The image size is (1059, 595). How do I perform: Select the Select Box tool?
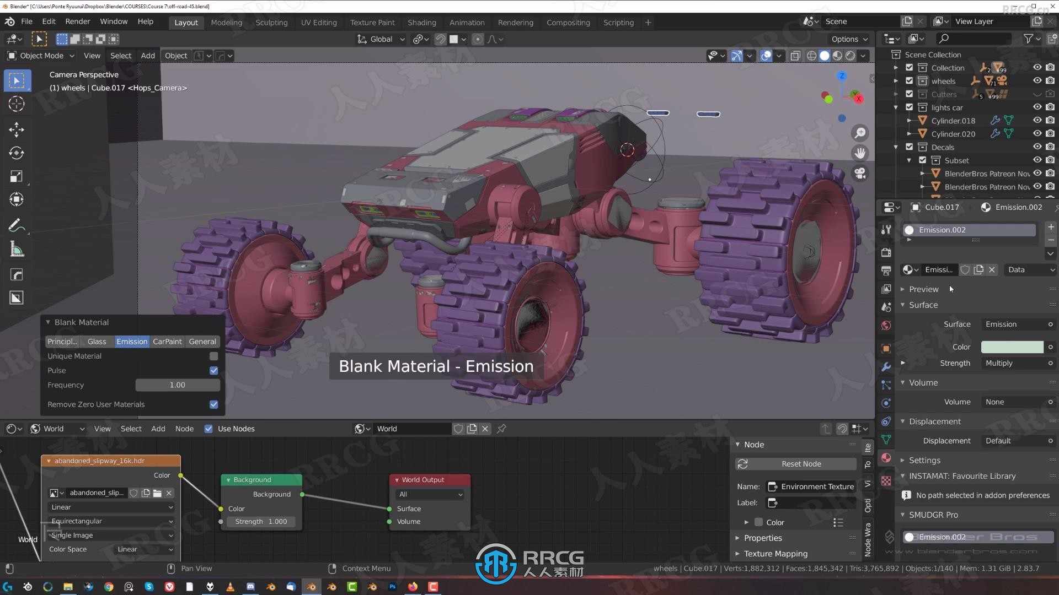click(x=17, y=81)
